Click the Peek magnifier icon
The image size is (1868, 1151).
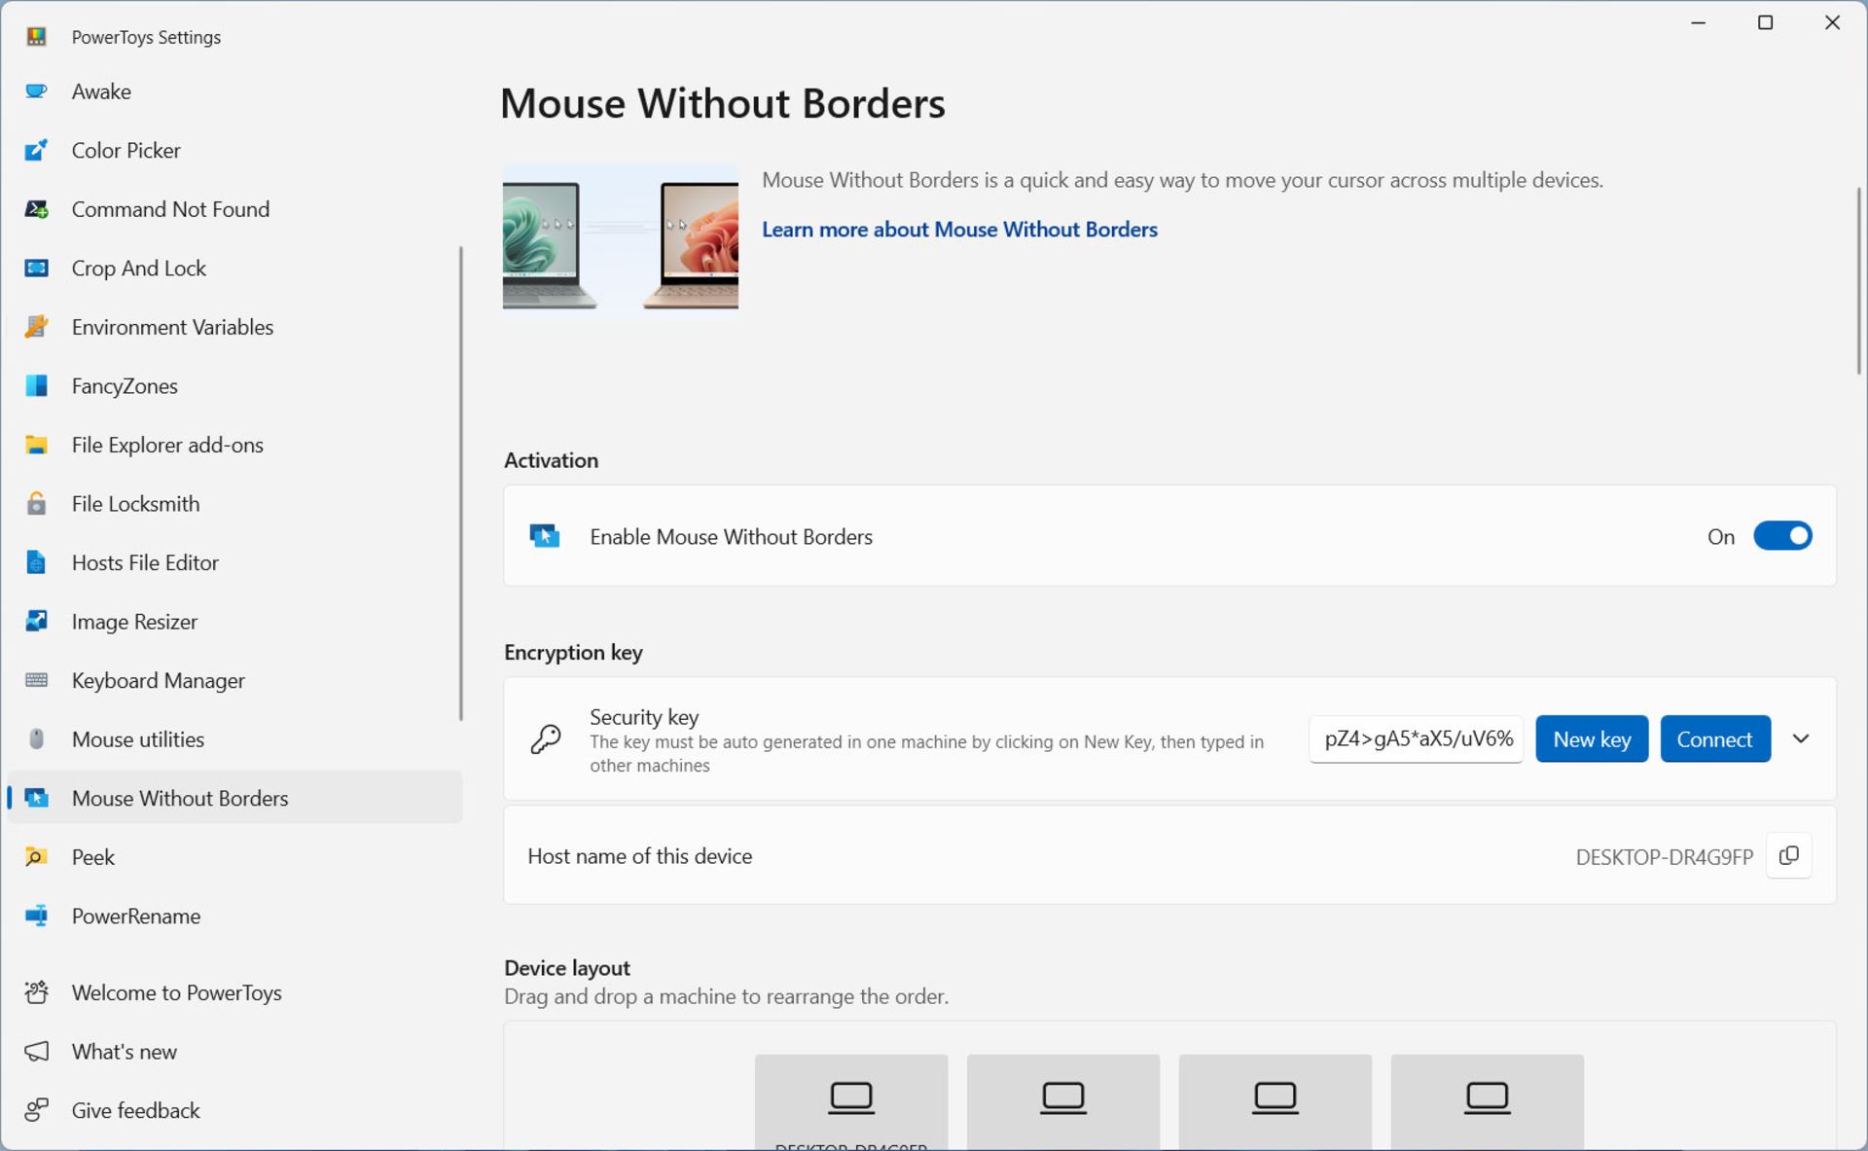coord(36,857)
